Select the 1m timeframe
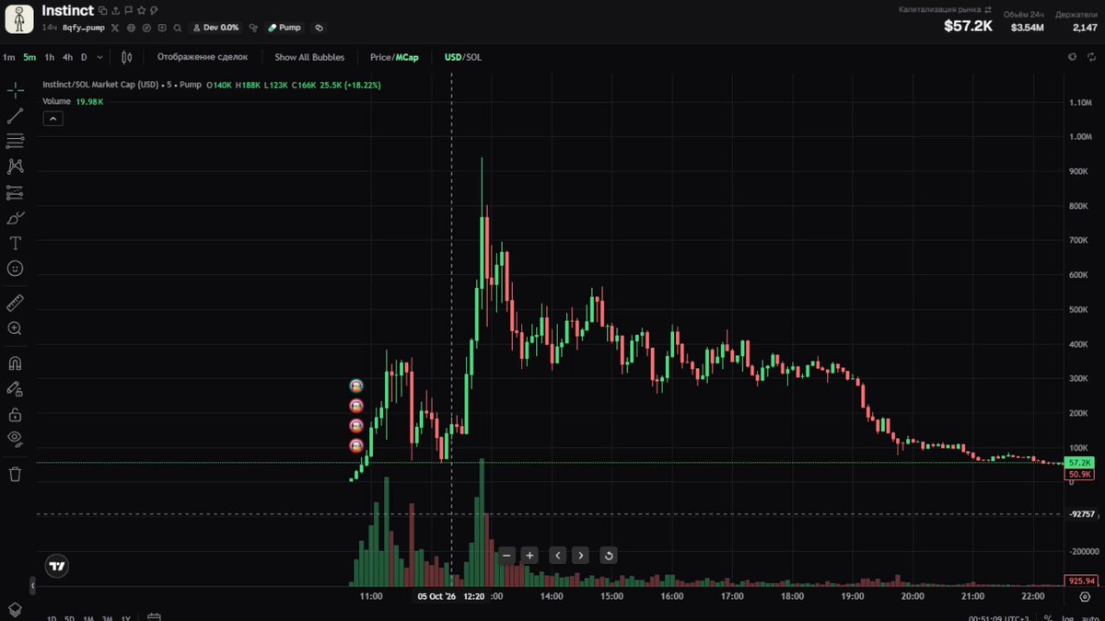This screenshot has width=1105, height=621. click(x=9, y=57)
